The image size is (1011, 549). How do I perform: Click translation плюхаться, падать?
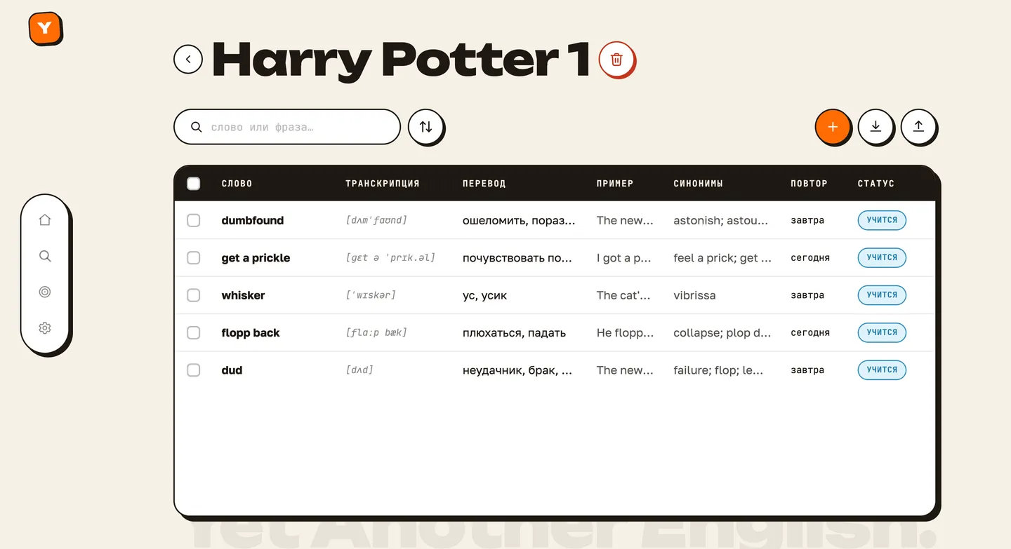tap(514, 333)
